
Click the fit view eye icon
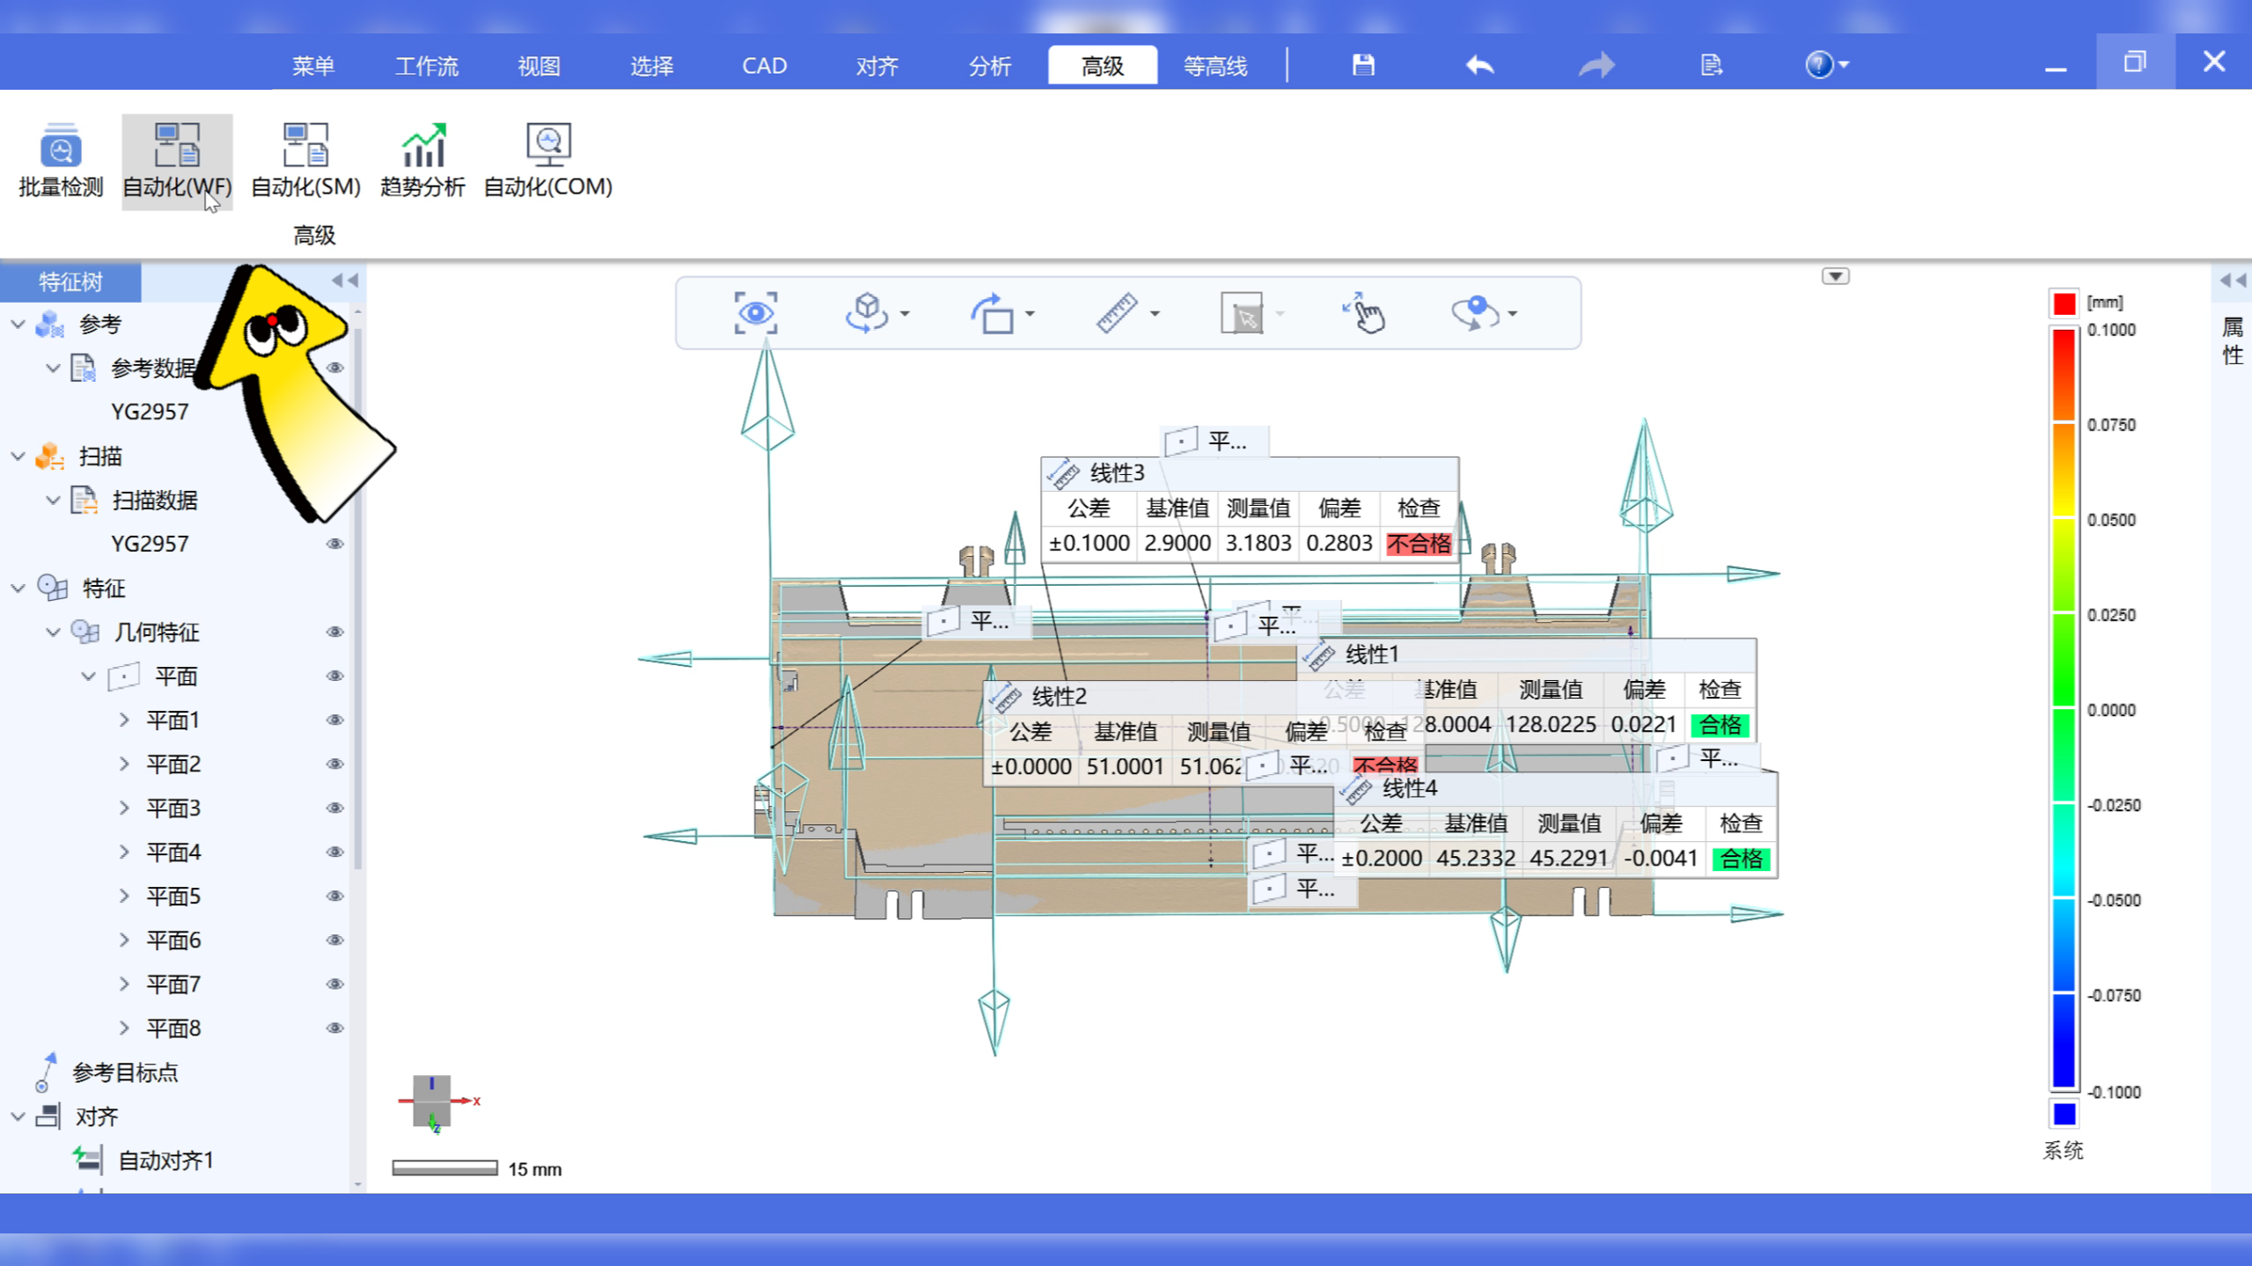pos(755,313)
